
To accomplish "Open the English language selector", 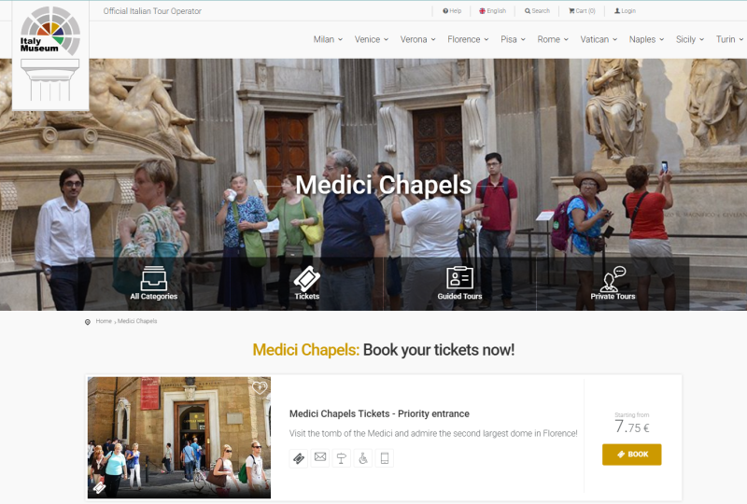I will pos(493,11).
